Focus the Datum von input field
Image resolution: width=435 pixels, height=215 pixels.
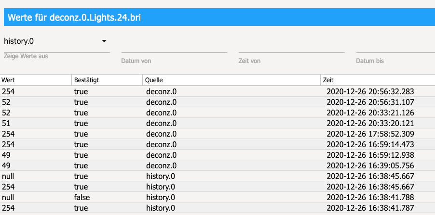[x=174, y=47]
